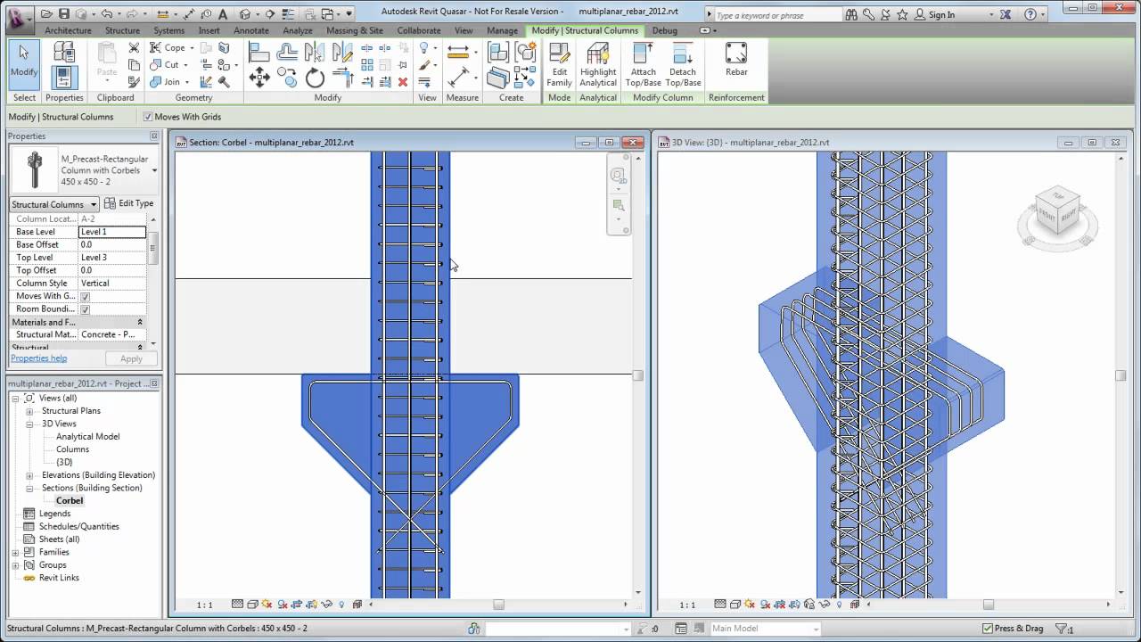Viewport: 1141px width, 642px height.
Task: Select Analytical Model view in browser
Action: pyautogui.click(x=87, y=437)
